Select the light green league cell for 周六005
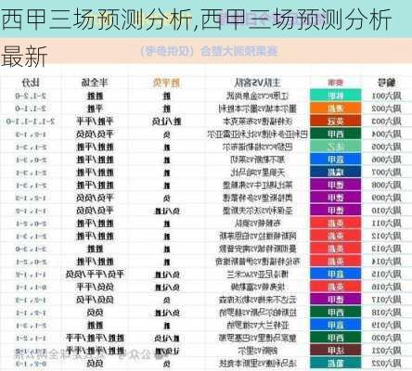 pyautogui.click(x=335, y=147)
